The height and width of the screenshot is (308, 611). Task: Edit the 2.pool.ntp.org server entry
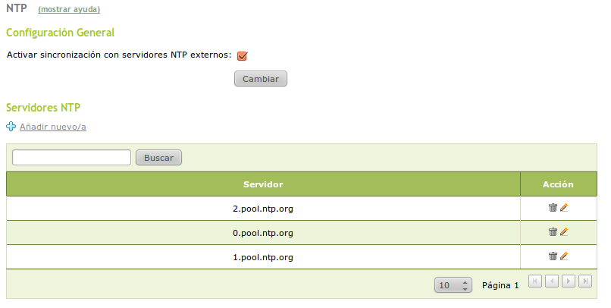click(564, 207)
